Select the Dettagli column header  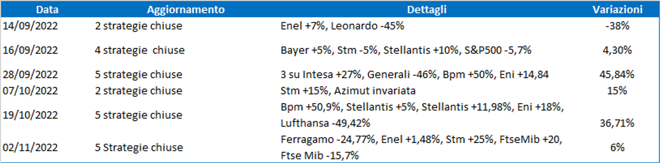click(x=426, y=10)
